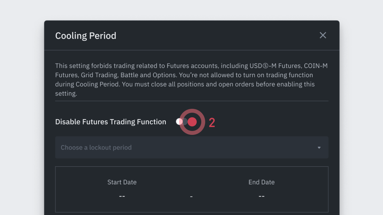383x215 pixels.
Task: Select the End Date placeholder dashes
Action: 261,196
